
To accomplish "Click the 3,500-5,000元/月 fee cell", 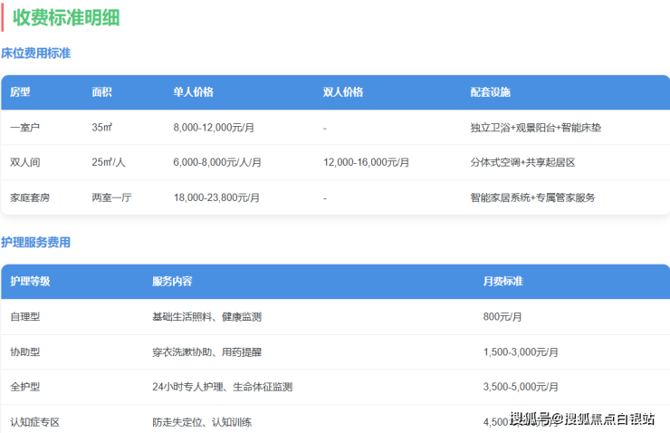I will [x=521, y=387].
